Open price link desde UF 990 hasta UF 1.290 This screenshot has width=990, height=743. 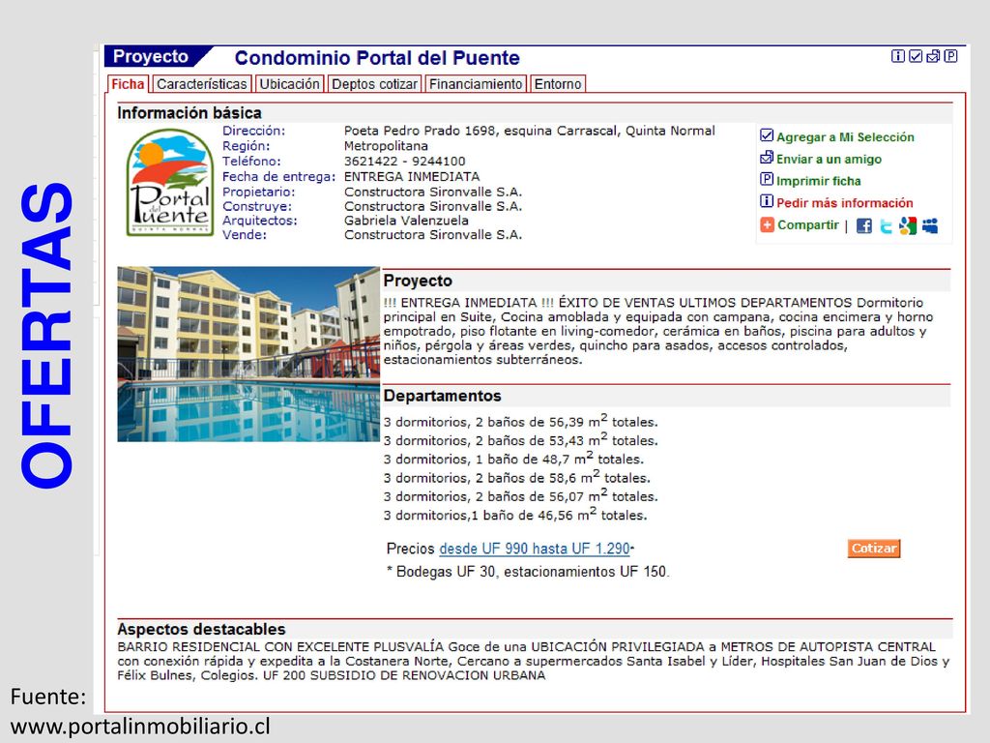(x=535, y=549)
